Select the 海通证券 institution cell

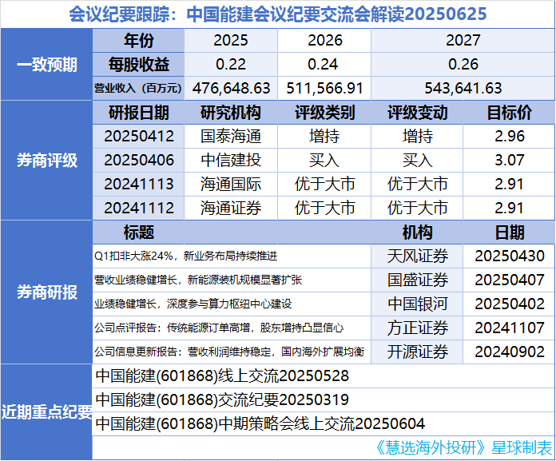point(231,209)
